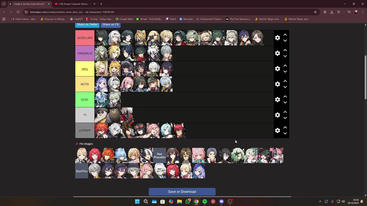
Task: Select the GÜZELLİKS red tier label
Action: pyautogui.click(x=85, y=38)
